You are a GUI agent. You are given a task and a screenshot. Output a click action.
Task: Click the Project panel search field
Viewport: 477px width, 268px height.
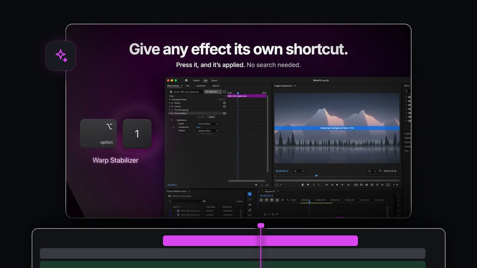pyautogui.click(x=185, y=201)
